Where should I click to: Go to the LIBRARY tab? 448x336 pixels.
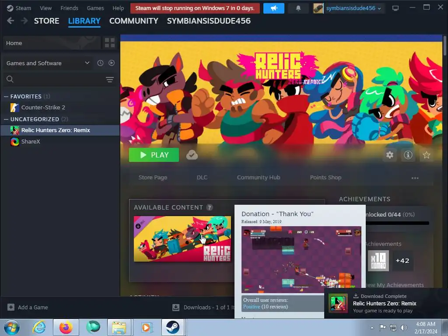84,21
